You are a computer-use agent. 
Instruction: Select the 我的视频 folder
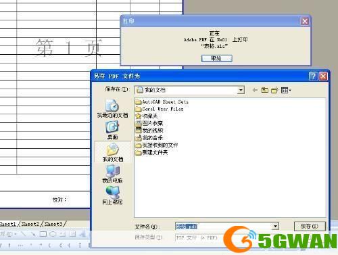[x=149, y=131]
